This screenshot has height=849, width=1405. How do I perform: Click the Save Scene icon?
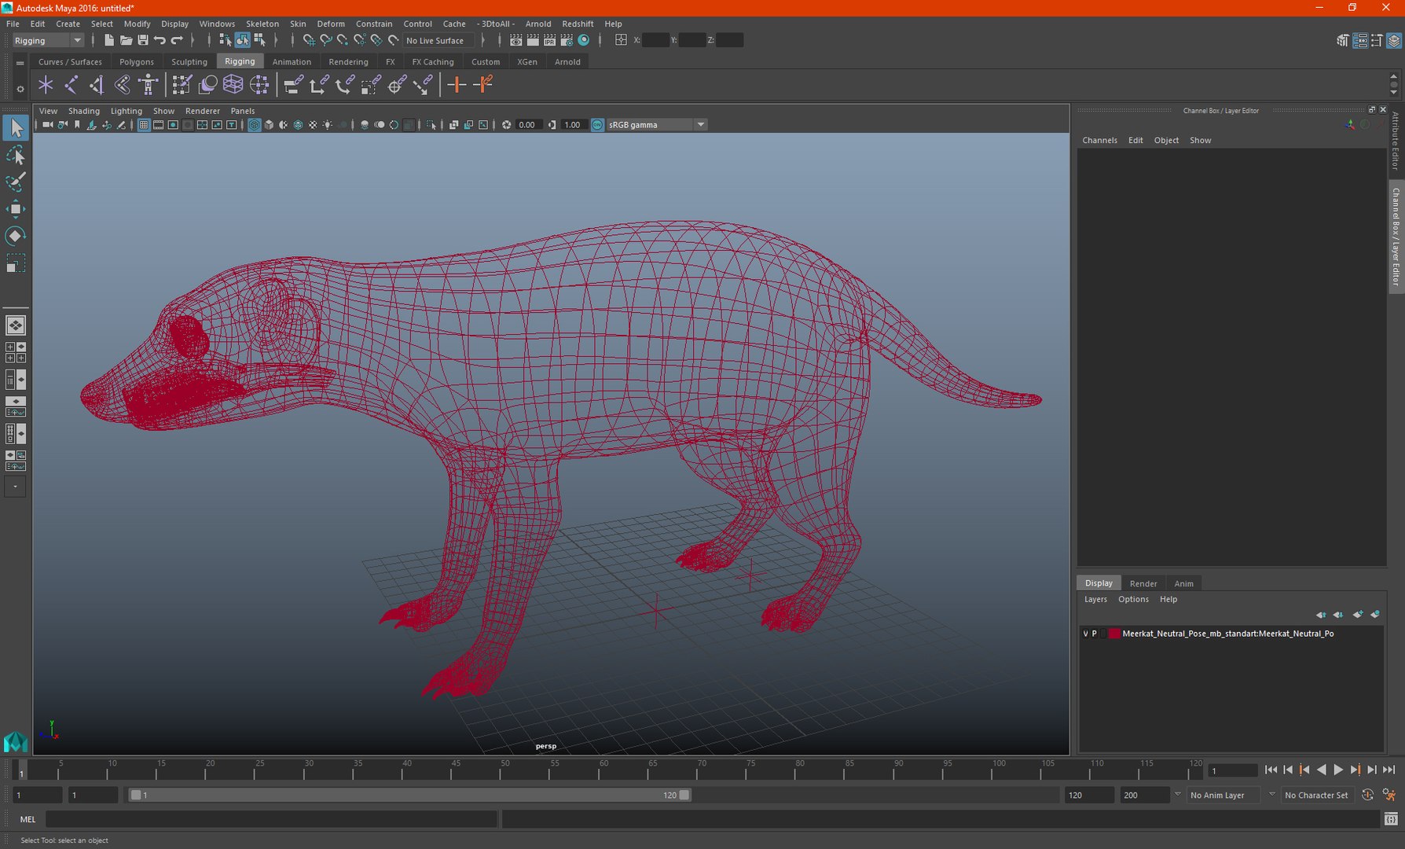click(x=143, y=40)
